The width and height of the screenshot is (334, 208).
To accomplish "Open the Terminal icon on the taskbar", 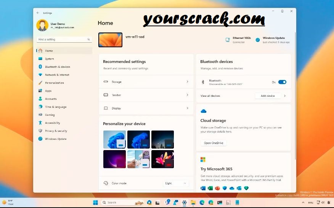I will (x=220, y=202).
